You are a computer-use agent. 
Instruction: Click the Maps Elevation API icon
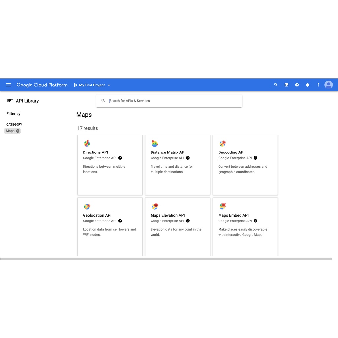click(154, 206)
